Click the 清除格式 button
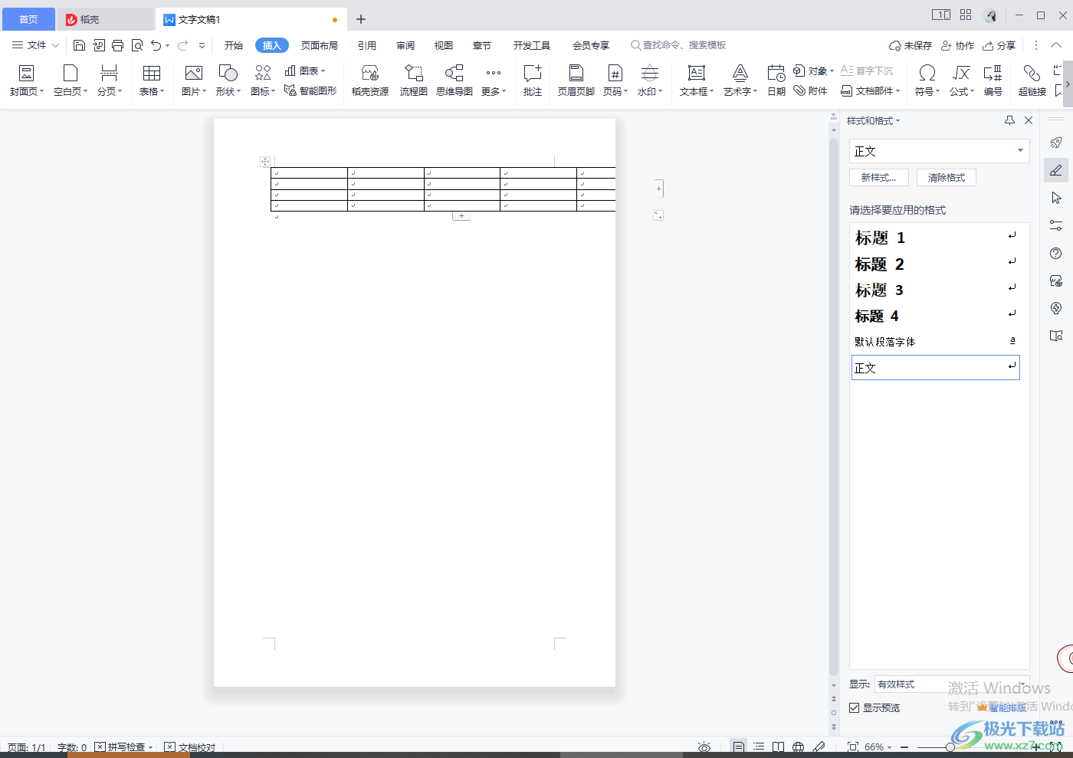 (x=946, y=177)
